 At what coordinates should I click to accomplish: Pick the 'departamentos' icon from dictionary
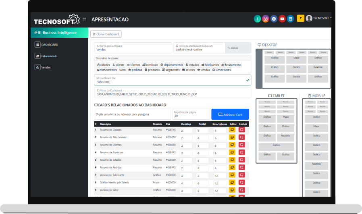171,64
